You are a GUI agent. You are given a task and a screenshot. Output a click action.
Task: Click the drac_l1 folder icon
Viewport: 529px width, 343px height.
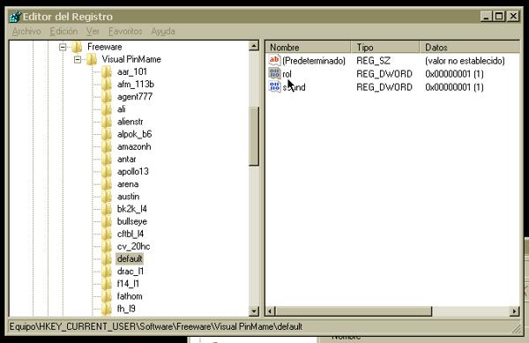107,272
